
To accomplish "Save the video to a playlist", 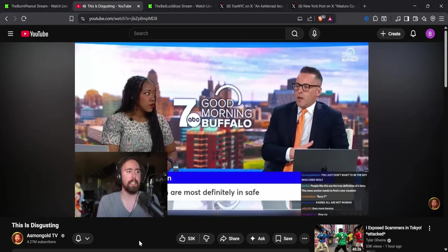I will tap(284, 239).
